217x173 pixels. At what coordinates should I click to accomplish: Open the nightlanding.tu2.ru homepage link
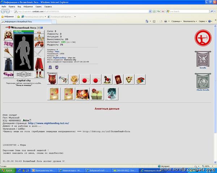point(48,123)
